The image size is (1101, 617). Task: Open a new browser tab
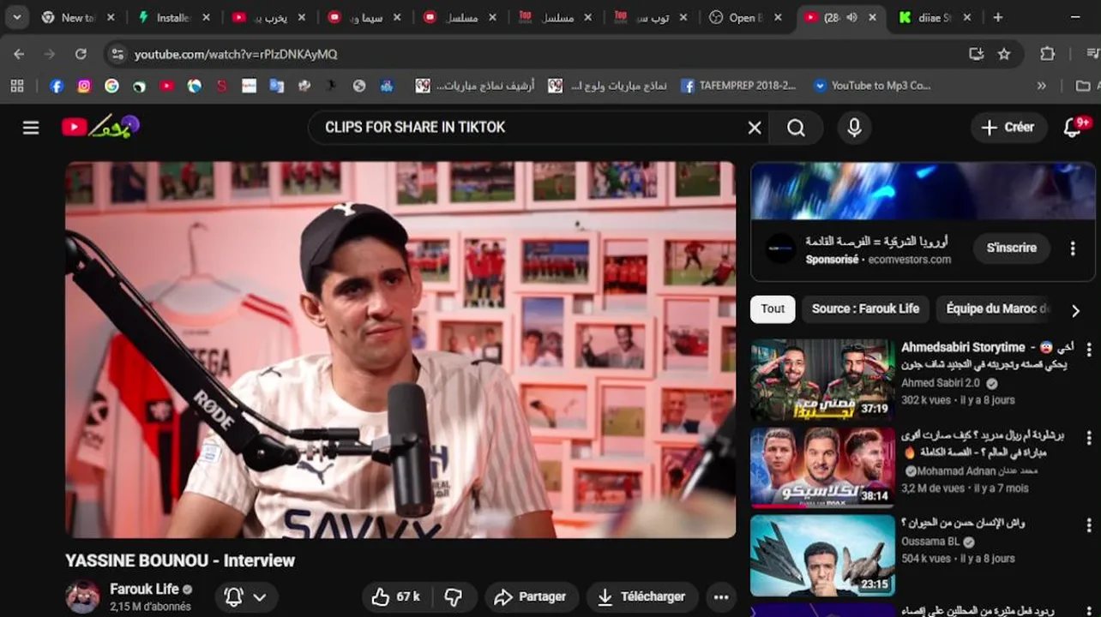(997, 17)
